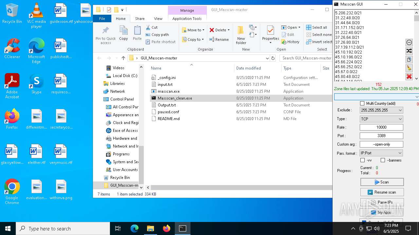Click the red X delete icon in Masscan GUI
Image resolution: width=419 pixels, height=235 pixels.
[409, 77]
